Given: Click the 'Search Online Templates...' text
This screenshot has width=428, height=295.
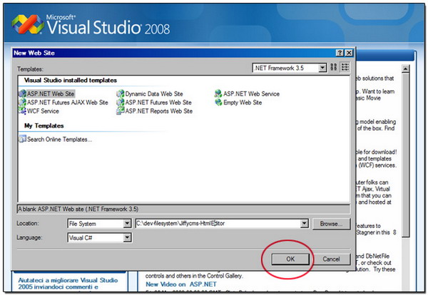Looking at the screenshot, I should pyautogui.click(x=59, y=140).
